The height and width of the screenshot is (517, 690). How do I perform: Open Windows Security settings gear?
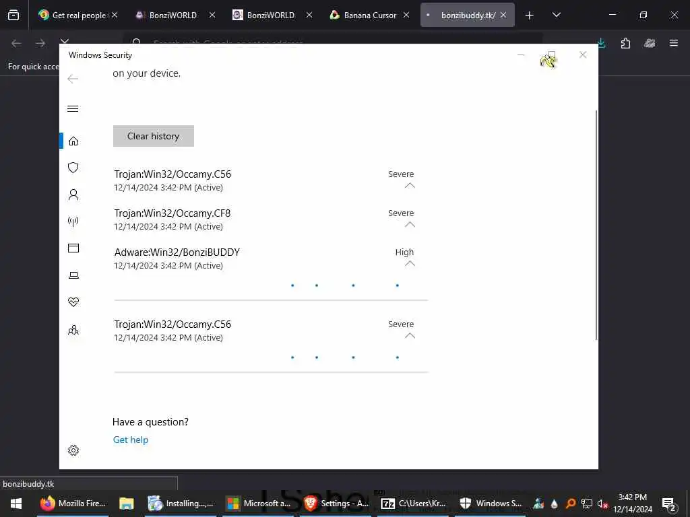point(73,450)
